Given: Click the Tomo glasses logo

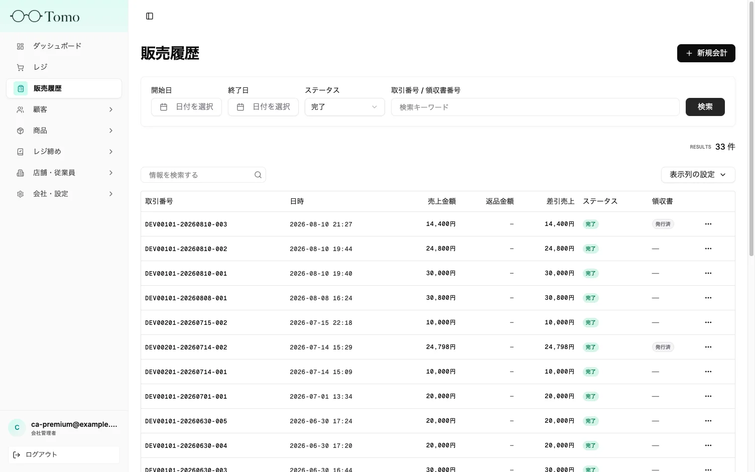Looking at the screenshot, I should pos(45,17).
